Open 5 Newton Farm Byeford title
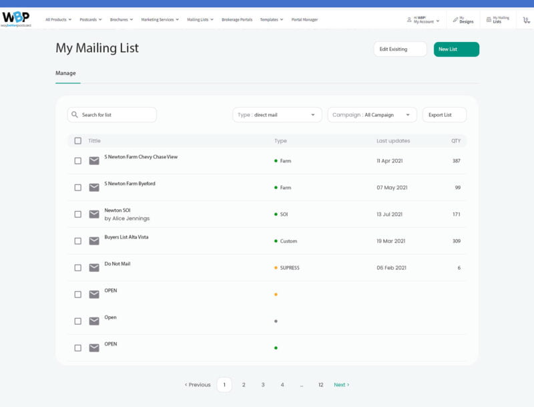The image size is (534, 407). [129, 183]
